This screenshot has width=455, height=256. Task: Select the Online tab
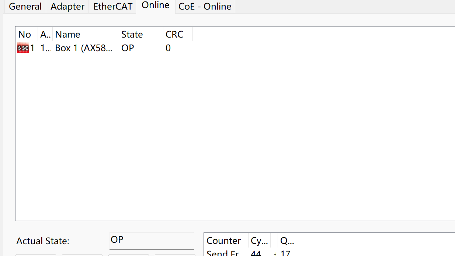pos(155,5)
